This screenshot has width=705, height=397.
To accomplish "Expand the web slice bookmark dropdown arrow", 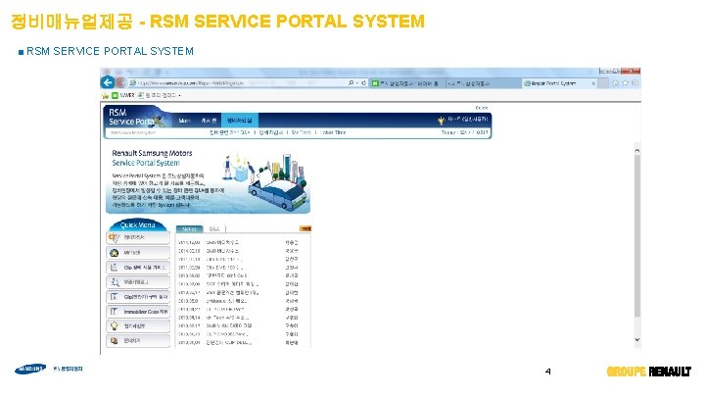I will (179, 96).
